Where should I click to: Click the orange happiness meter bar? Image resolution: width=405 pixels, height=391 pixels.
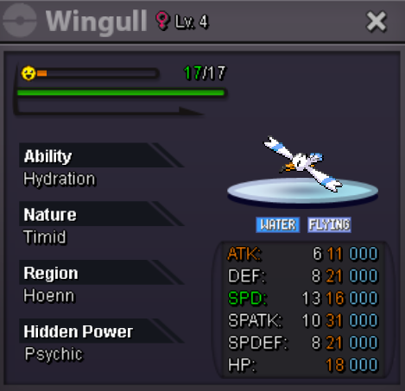(x=98, y=73)
